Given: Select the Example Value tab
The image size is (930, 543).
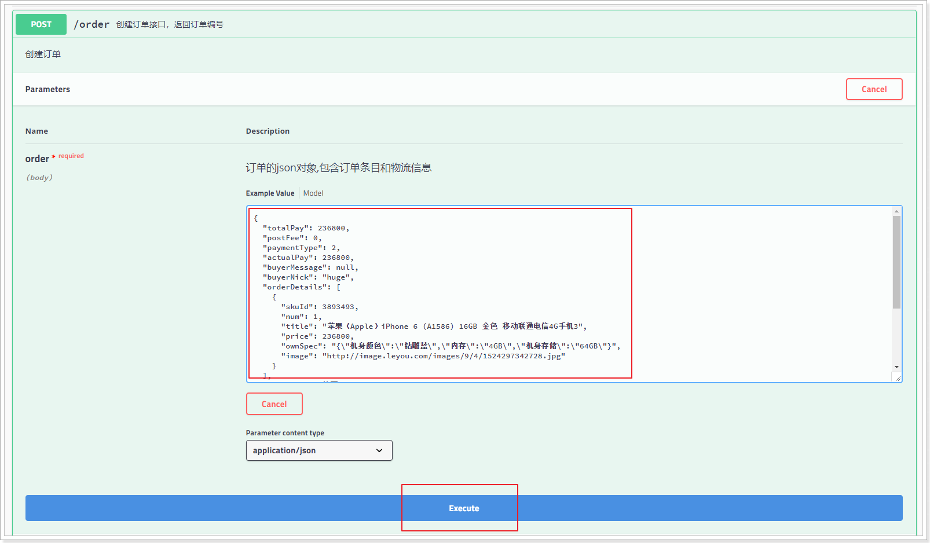Looking at the screenshot, I should point(270,193).
